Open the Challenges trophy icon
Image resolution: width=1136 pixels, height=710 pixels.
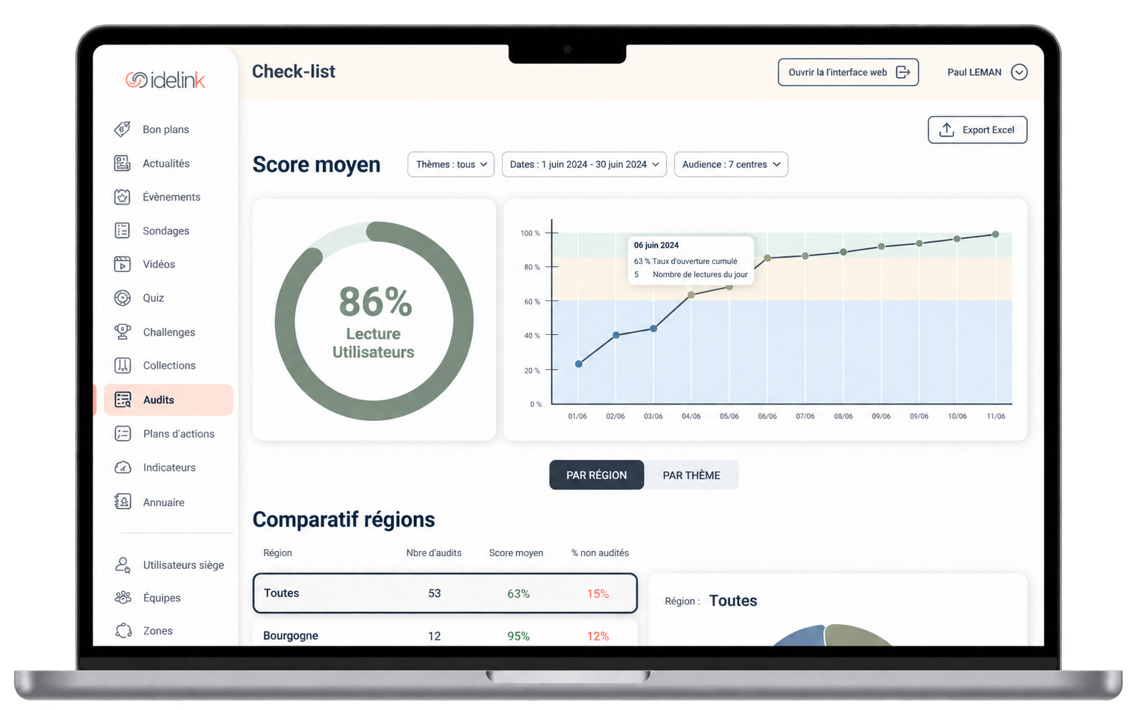tap(122, 331)
